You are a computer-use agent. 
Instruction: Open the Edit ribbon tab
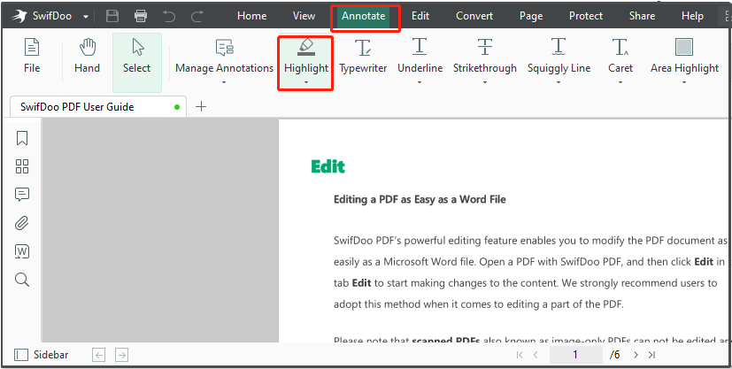(420, 16)
